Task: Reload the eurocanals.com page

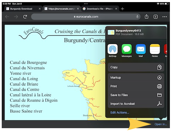Action: click(x=25, y=17)
